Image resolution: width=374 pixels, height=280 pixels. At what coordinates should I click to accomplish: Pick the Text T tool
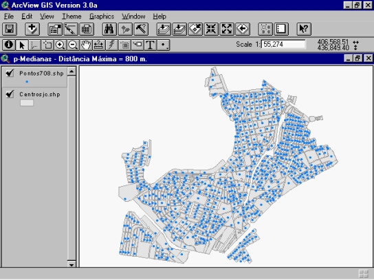click(x=151, y=45)
